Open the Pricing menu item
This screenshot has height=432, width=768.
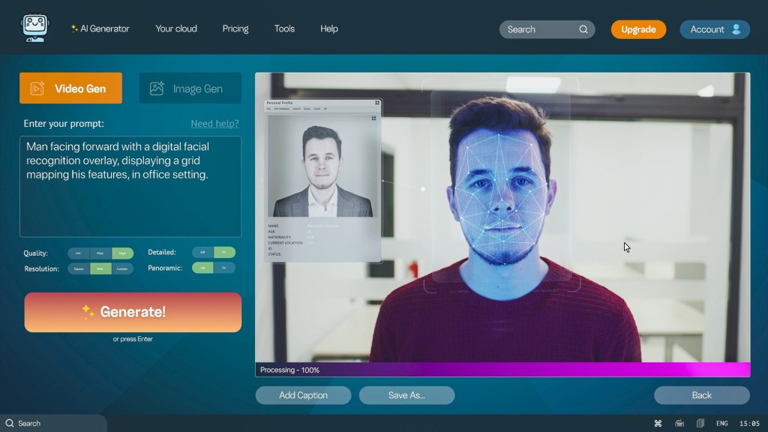pyautogui.click(x=235, y=28)
